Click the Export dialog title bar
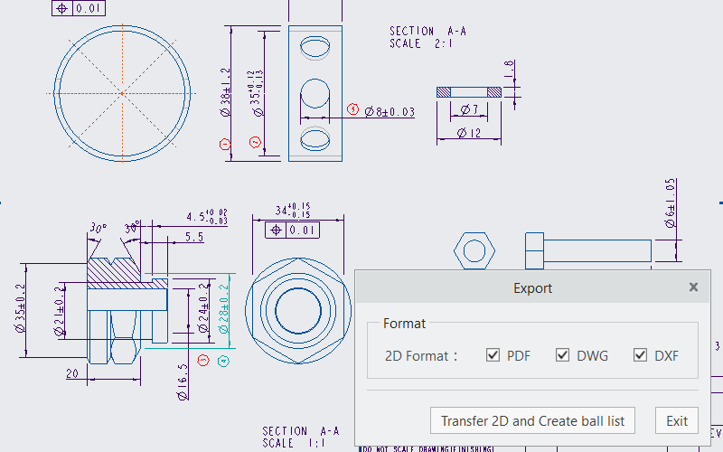Screen dimensions: 723x452 coord(531,288)
